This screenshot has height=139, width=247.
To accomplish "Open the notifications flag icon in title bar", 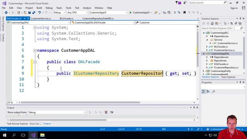I will point(178,3).
